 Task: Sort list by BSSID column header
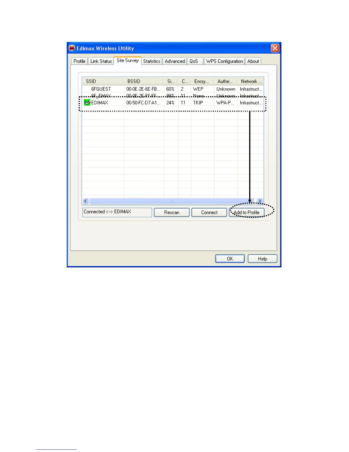[143, 81]
